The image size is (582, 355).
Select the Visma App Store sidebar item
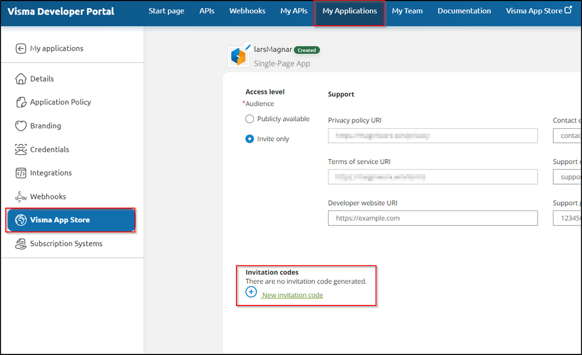71,220
